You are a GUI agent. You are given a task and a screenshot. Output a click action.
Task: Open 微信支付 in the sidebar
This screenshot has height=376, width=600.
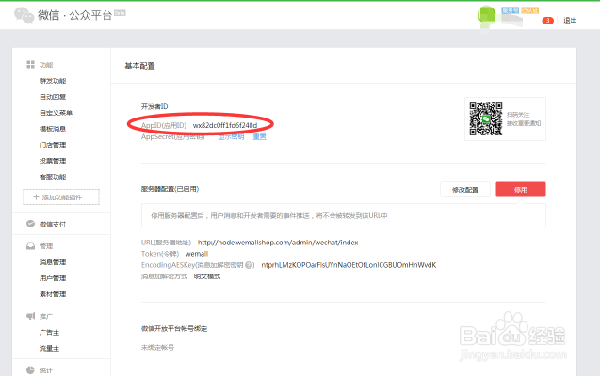pos(53,224)
